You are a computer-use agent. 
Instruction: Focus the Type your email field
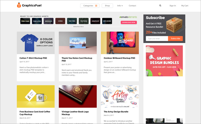(x=157, y=39)
